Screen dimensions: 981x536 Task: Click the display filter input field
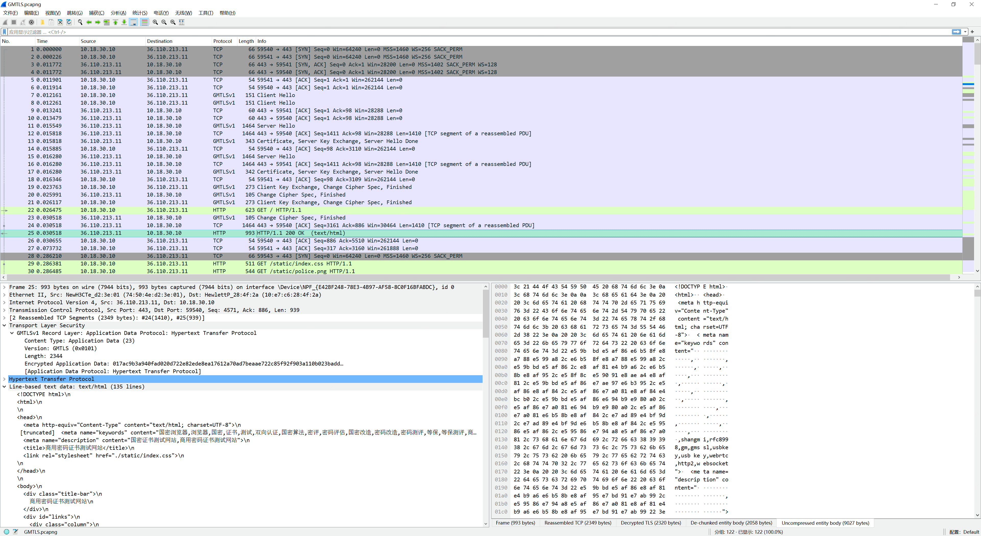tap(457, 32)
